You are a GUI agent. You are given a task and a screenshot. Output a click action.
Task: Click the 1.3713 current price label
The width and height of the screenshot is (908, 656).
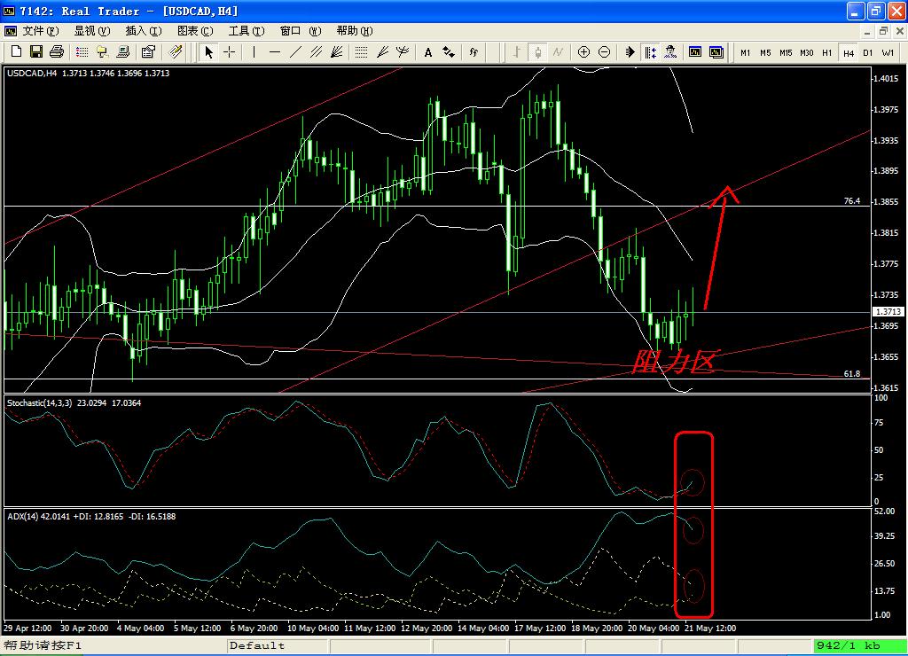[888, 311]
